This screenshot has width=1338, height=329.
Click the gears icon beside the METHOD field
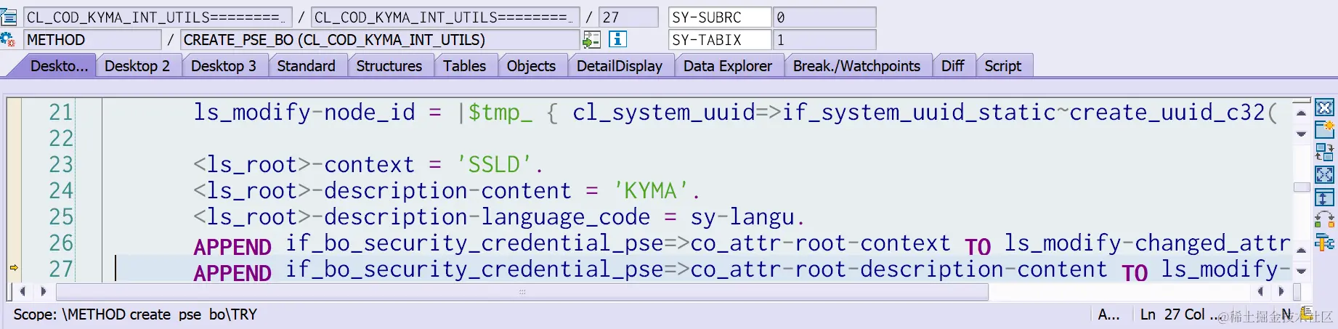8,39
